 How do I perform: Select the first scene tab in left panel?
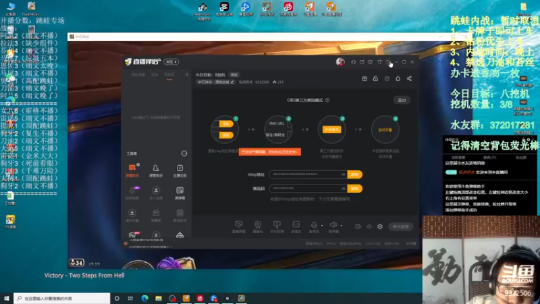pos(138,75)
